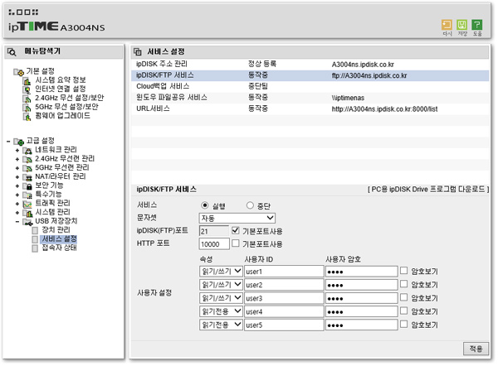Click the 인터넷 연결 설정 icon
The height and width of the screenshot is (366, 498).
tap(27, 90)
